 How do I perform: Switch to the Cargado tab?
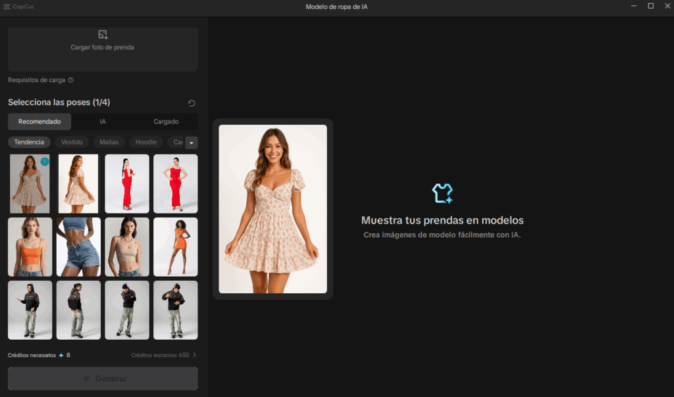[166, 122]
